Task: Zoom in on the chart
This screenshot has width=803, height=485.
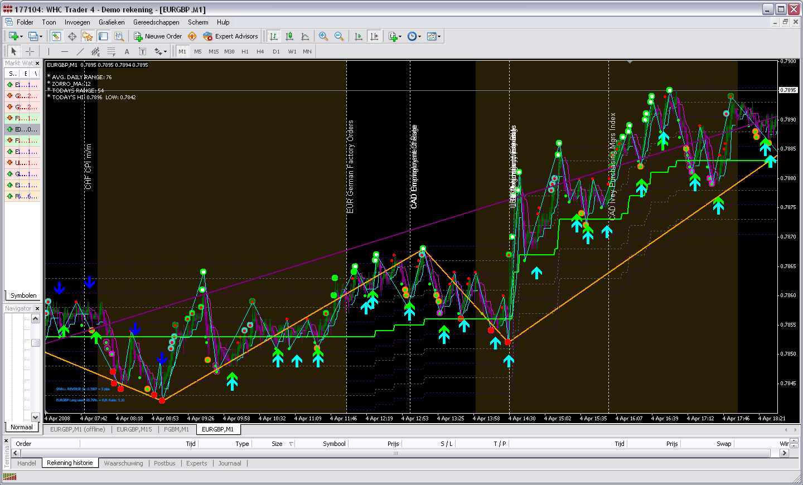Action: 323,36
